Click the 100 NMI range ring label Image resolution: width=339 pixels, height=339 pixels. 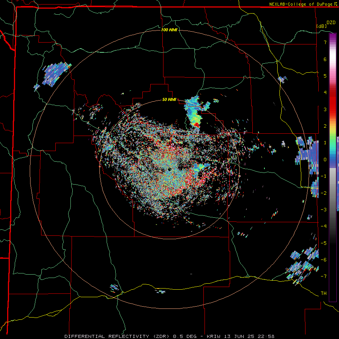pos(169,30)
